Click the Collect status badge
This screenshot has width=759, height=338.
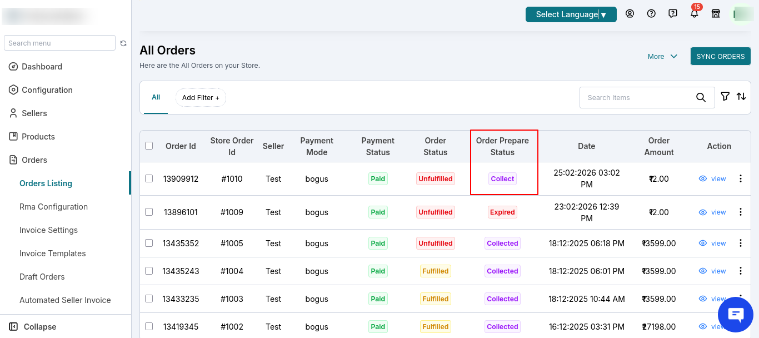point(503,178)
